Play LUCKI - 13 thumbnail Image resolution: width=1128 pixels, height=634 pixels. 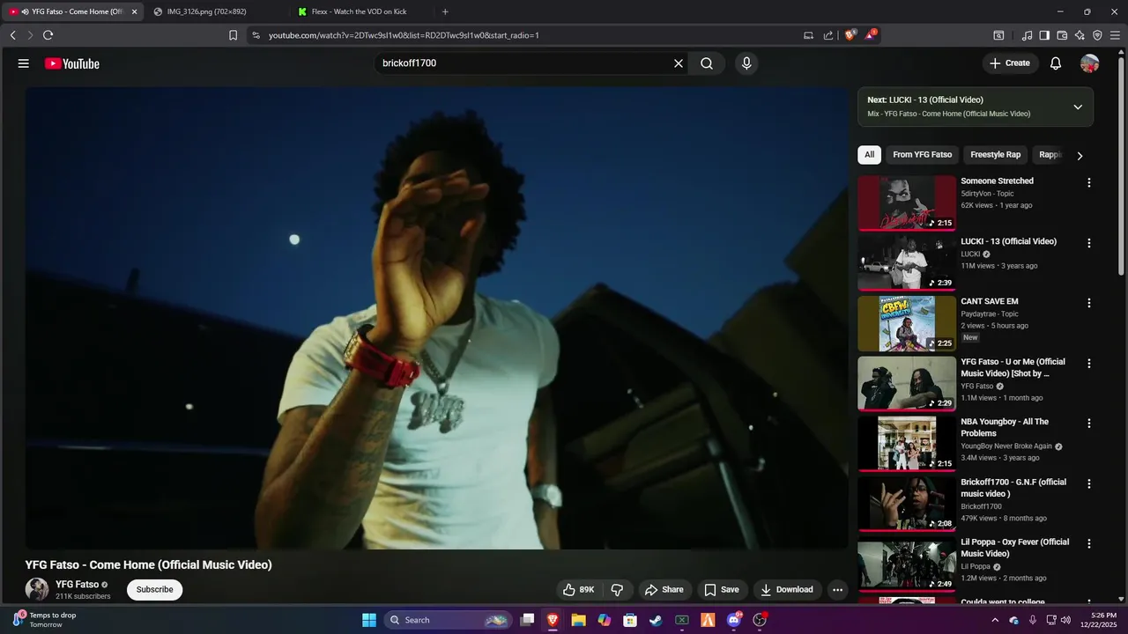(x=907, y=262)
